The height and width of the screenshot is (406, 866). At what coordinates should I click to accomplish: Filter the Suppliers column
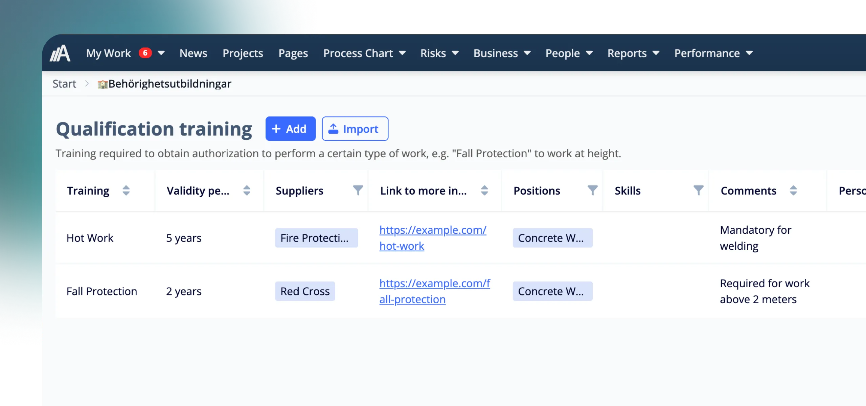click(358, 190)
